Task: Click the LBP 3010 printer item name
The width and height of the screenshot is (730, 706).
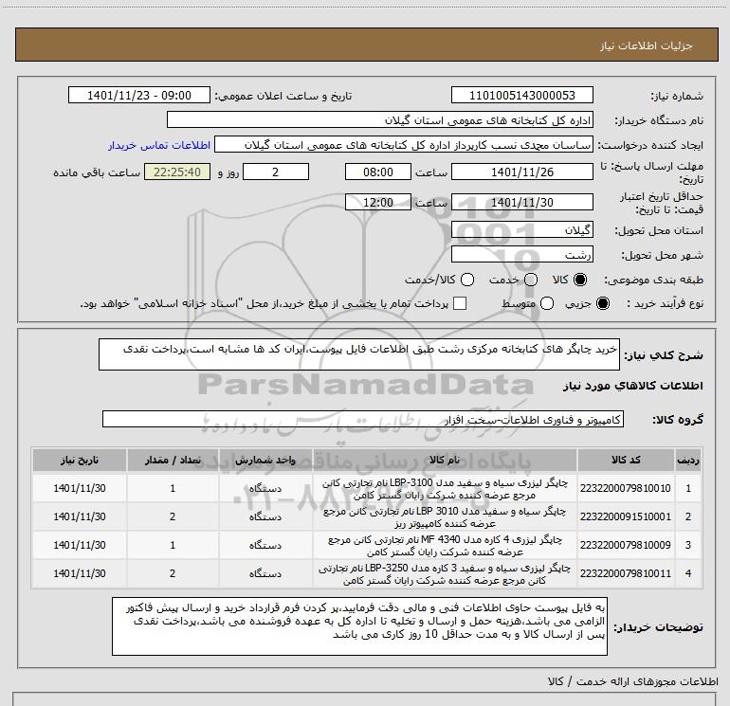Action: tap(445, 517)
